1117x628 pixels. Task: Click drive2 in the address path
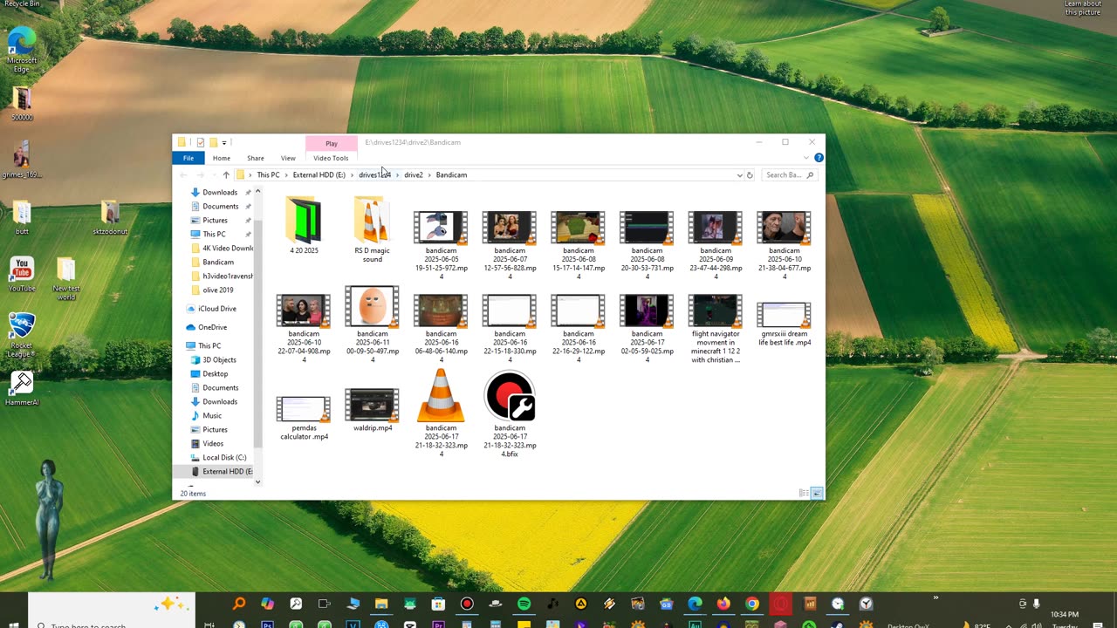pyautogui.click(x=414, y=175)
